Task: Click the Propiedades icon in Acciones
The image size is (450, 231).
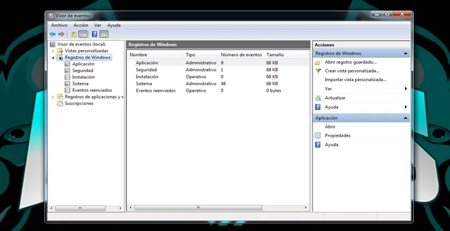Action: 317,135
